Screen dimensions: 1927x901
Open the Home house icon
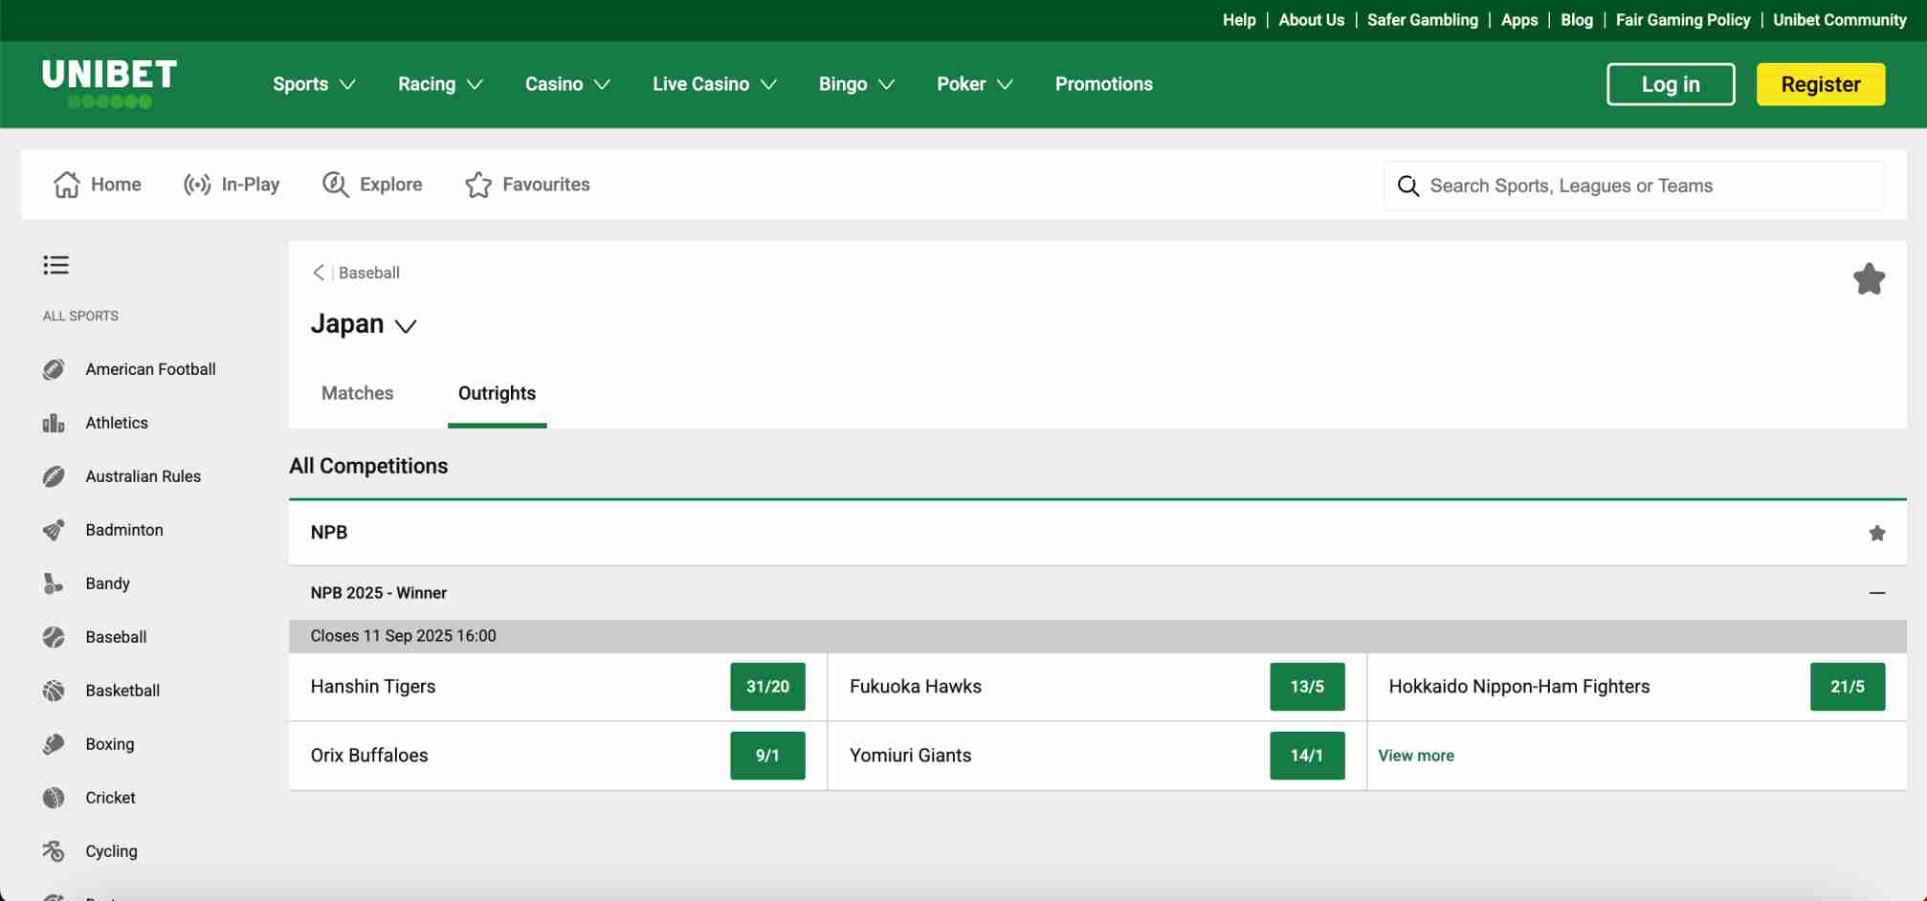click(x=66, y=185)
